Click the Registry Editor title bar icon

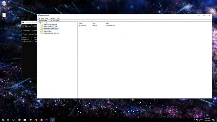click(39, 15)
